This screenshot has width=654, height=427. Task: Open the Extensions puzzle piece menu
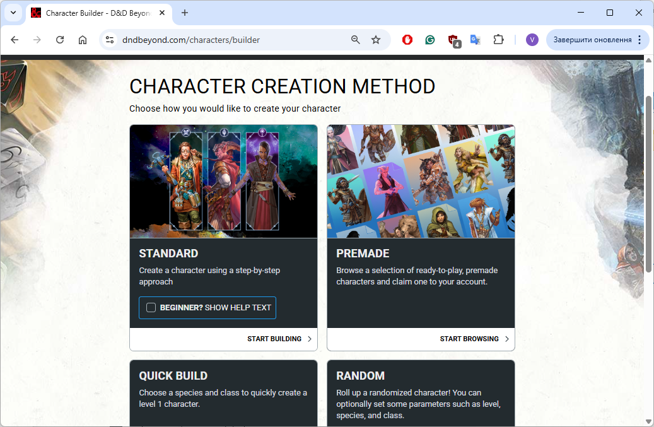[x=498, y=40]
